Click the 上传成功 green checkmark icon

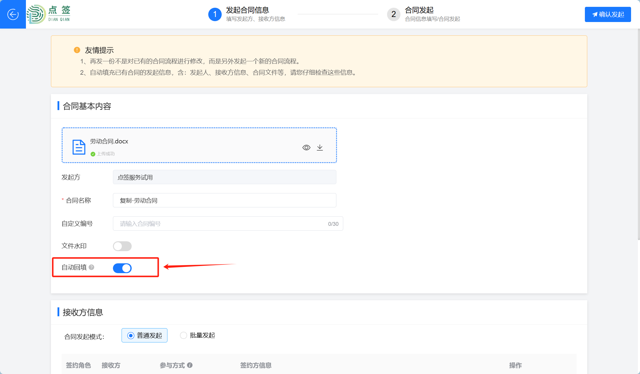coord(93,154)
